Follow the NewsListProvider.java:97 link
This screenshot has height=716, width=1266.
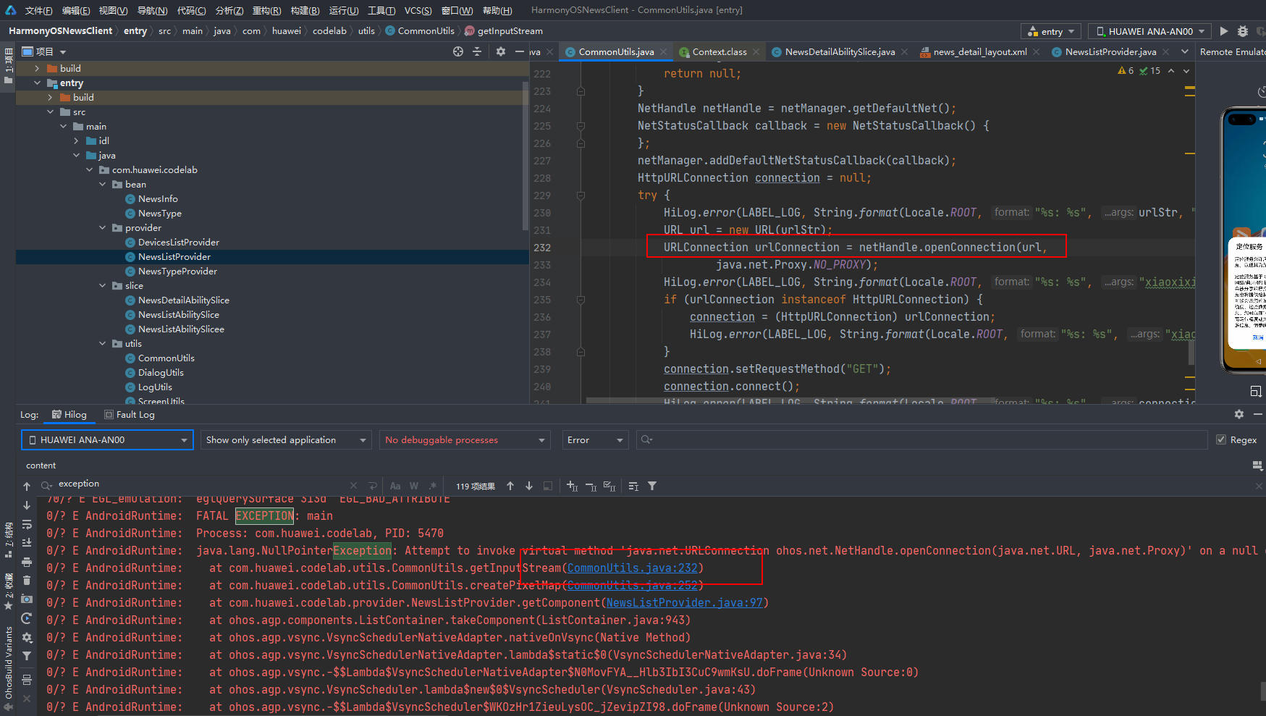click(x=684, y=603)
